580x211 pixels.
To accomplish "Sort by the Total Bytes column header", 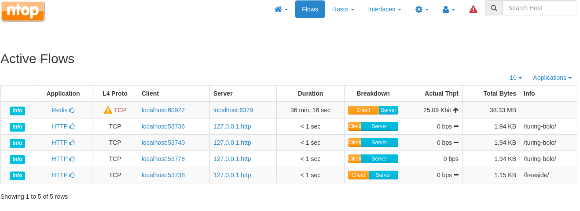I will point(499,93).
